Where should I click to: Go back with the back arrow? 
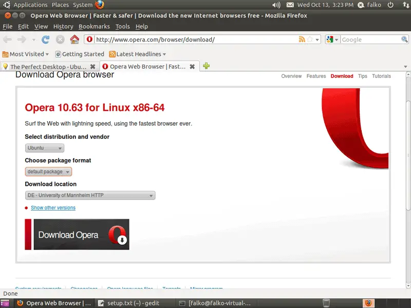coord(7,40)
